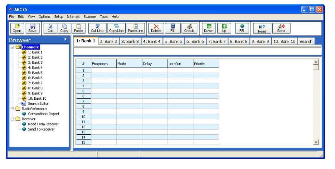The image size is (335, 169).
Task: Click the PasteLine toolbar icon
Action: [x=135, y=28]
